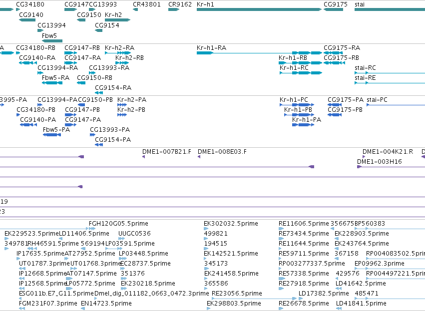Click the LP03448.5prime EST label
Viewport: 425px width, 311px height.
[x=144, y=253]
